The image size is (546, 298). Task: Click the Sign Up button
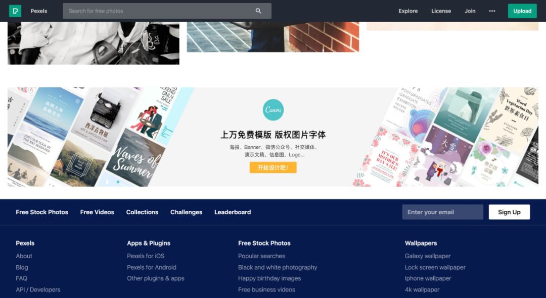[509, 212]
